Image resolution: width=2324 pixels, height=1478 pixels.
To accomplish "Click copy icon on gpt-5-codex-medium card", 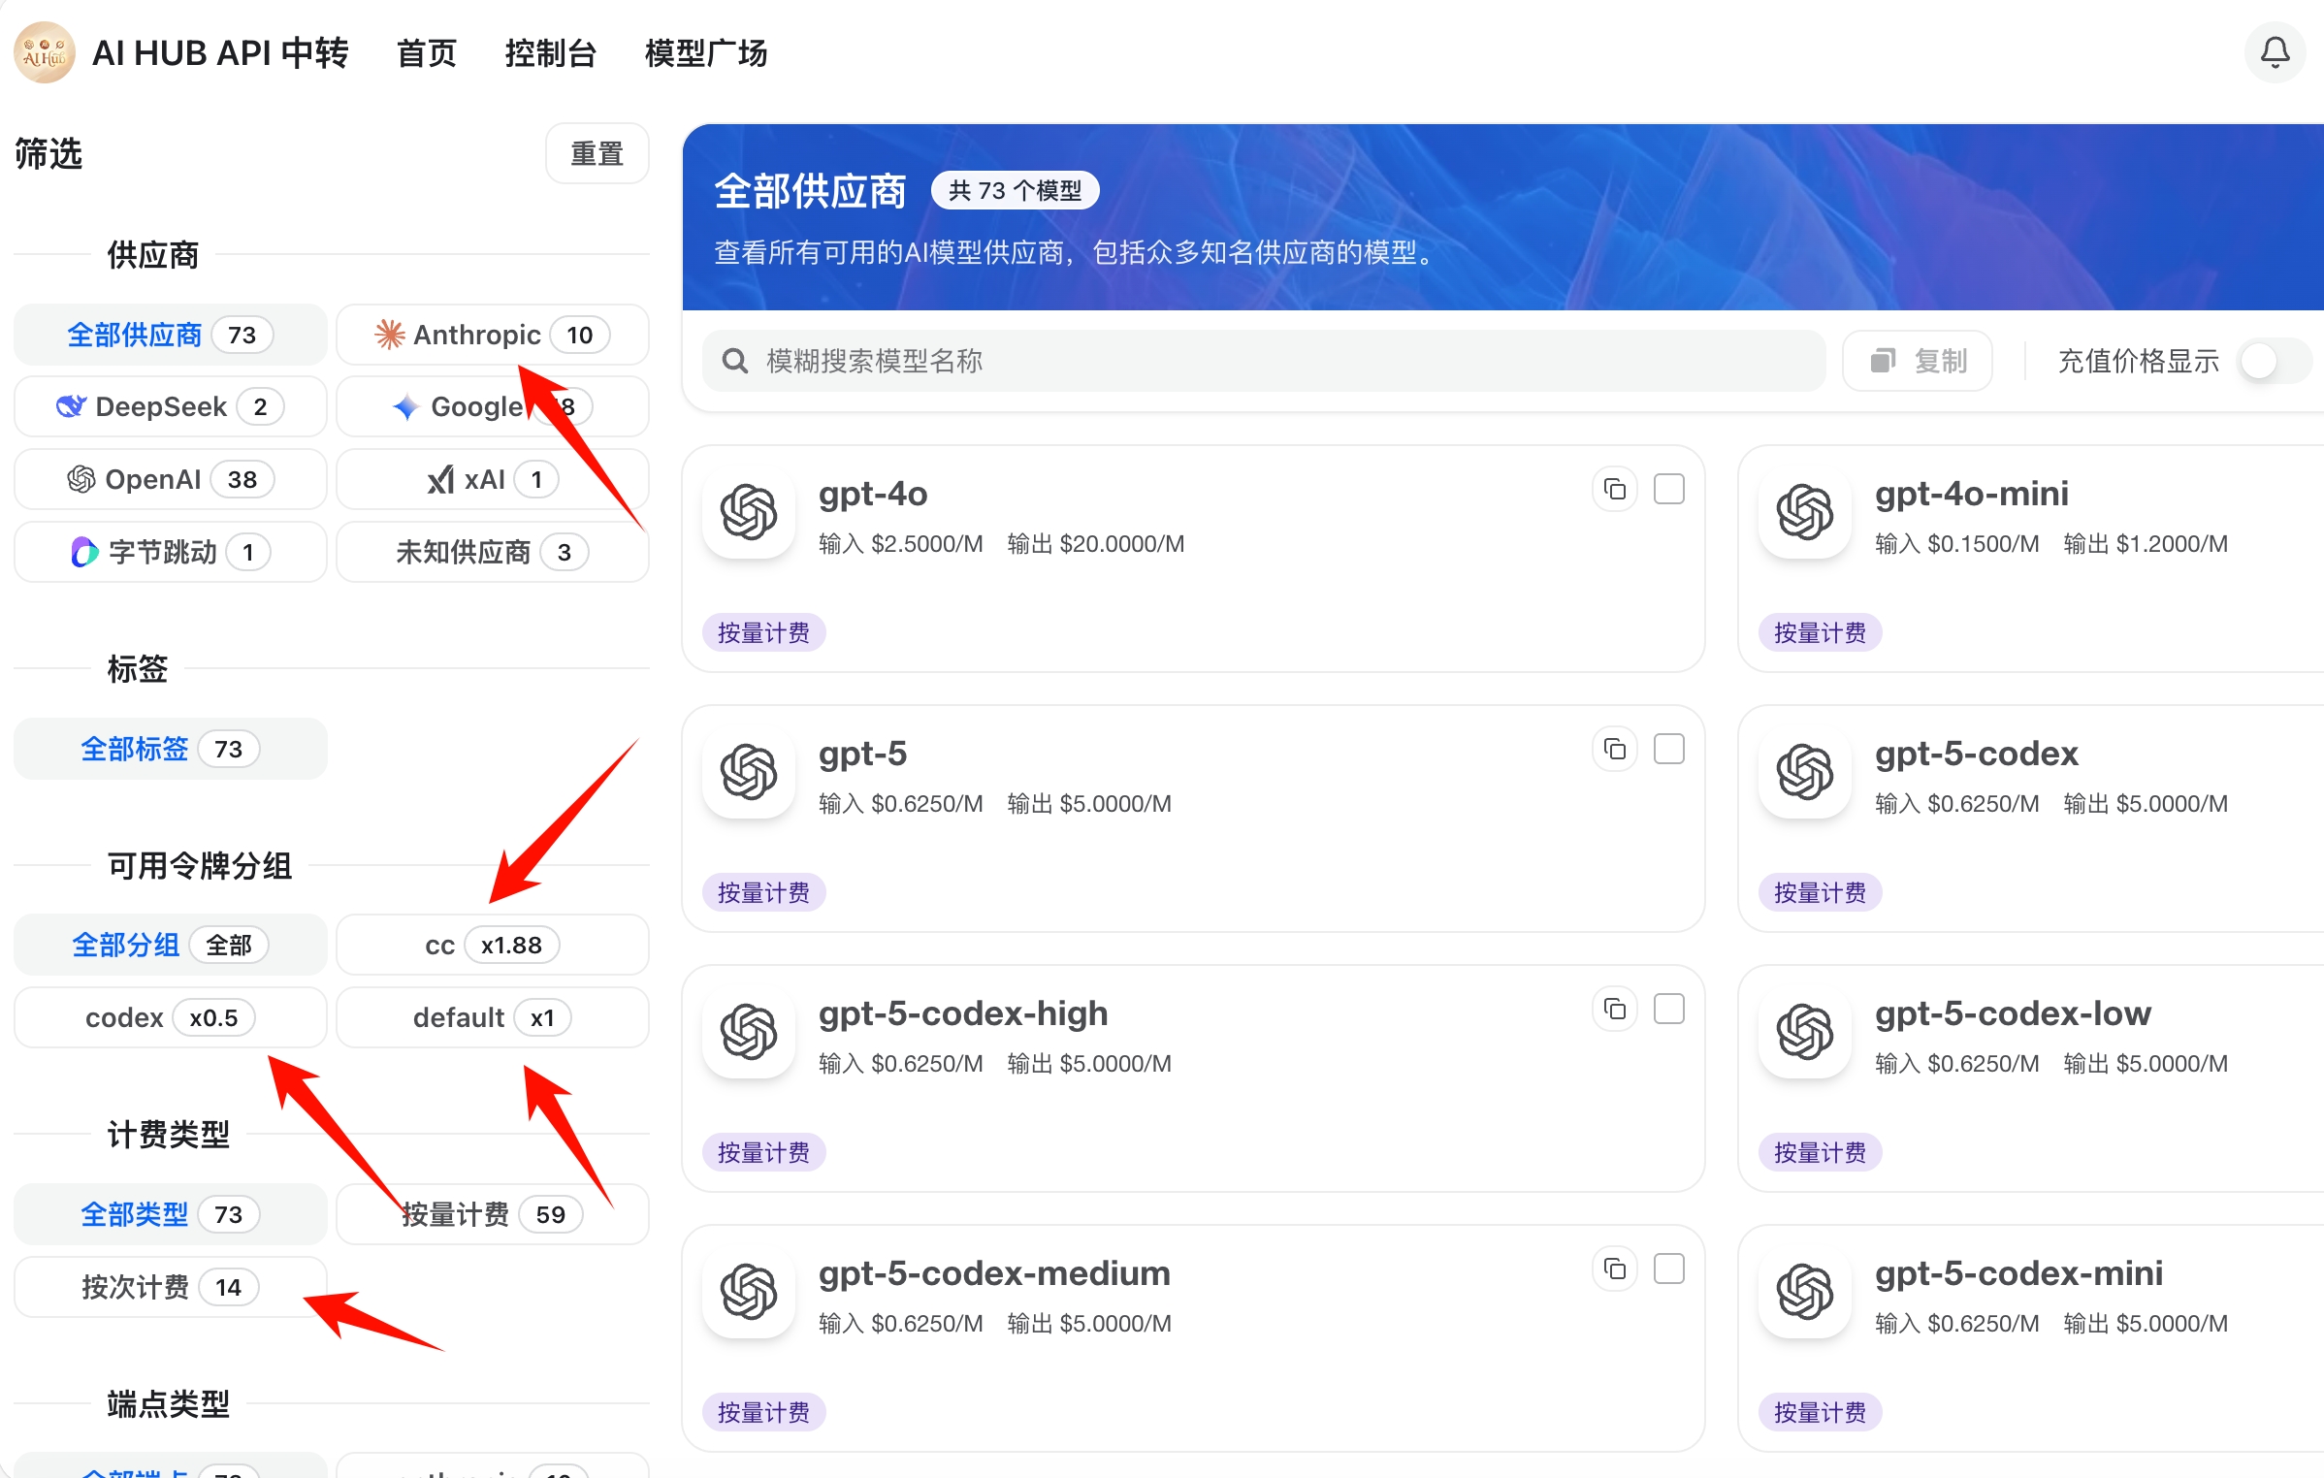I will [x=1614, y=1269].
